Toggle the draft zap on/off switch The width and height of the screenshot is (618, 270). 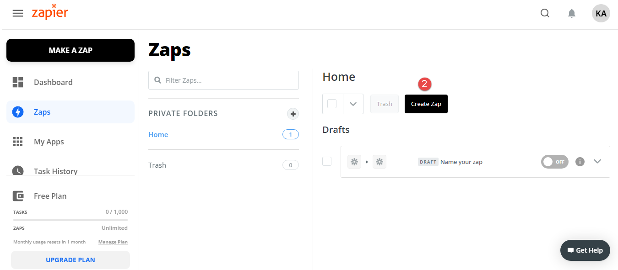(554, 162)
